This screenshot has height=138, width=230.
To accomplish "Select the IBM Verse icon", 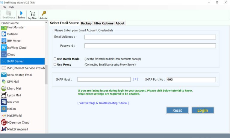I will click(x=4, y=41).
